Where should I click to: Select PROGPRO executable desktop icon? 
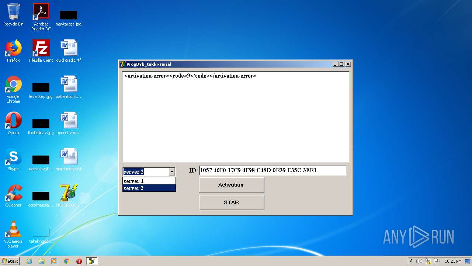pyautogui.click(x=69, y=196)
